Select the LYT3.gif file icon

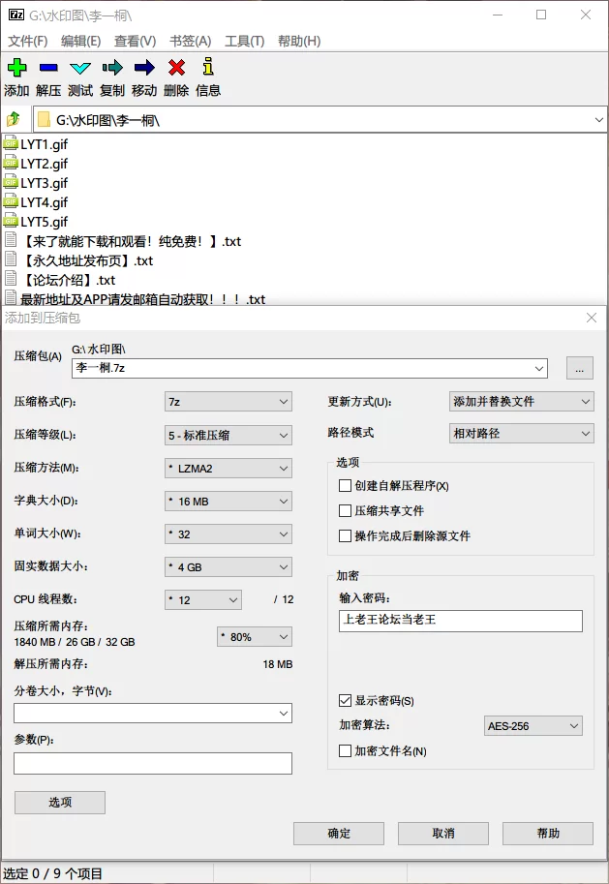[11, 183]
